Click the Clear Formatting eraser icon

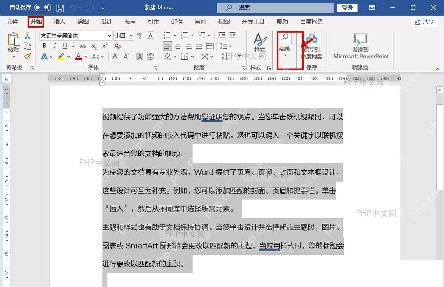[x=118, y=46]
